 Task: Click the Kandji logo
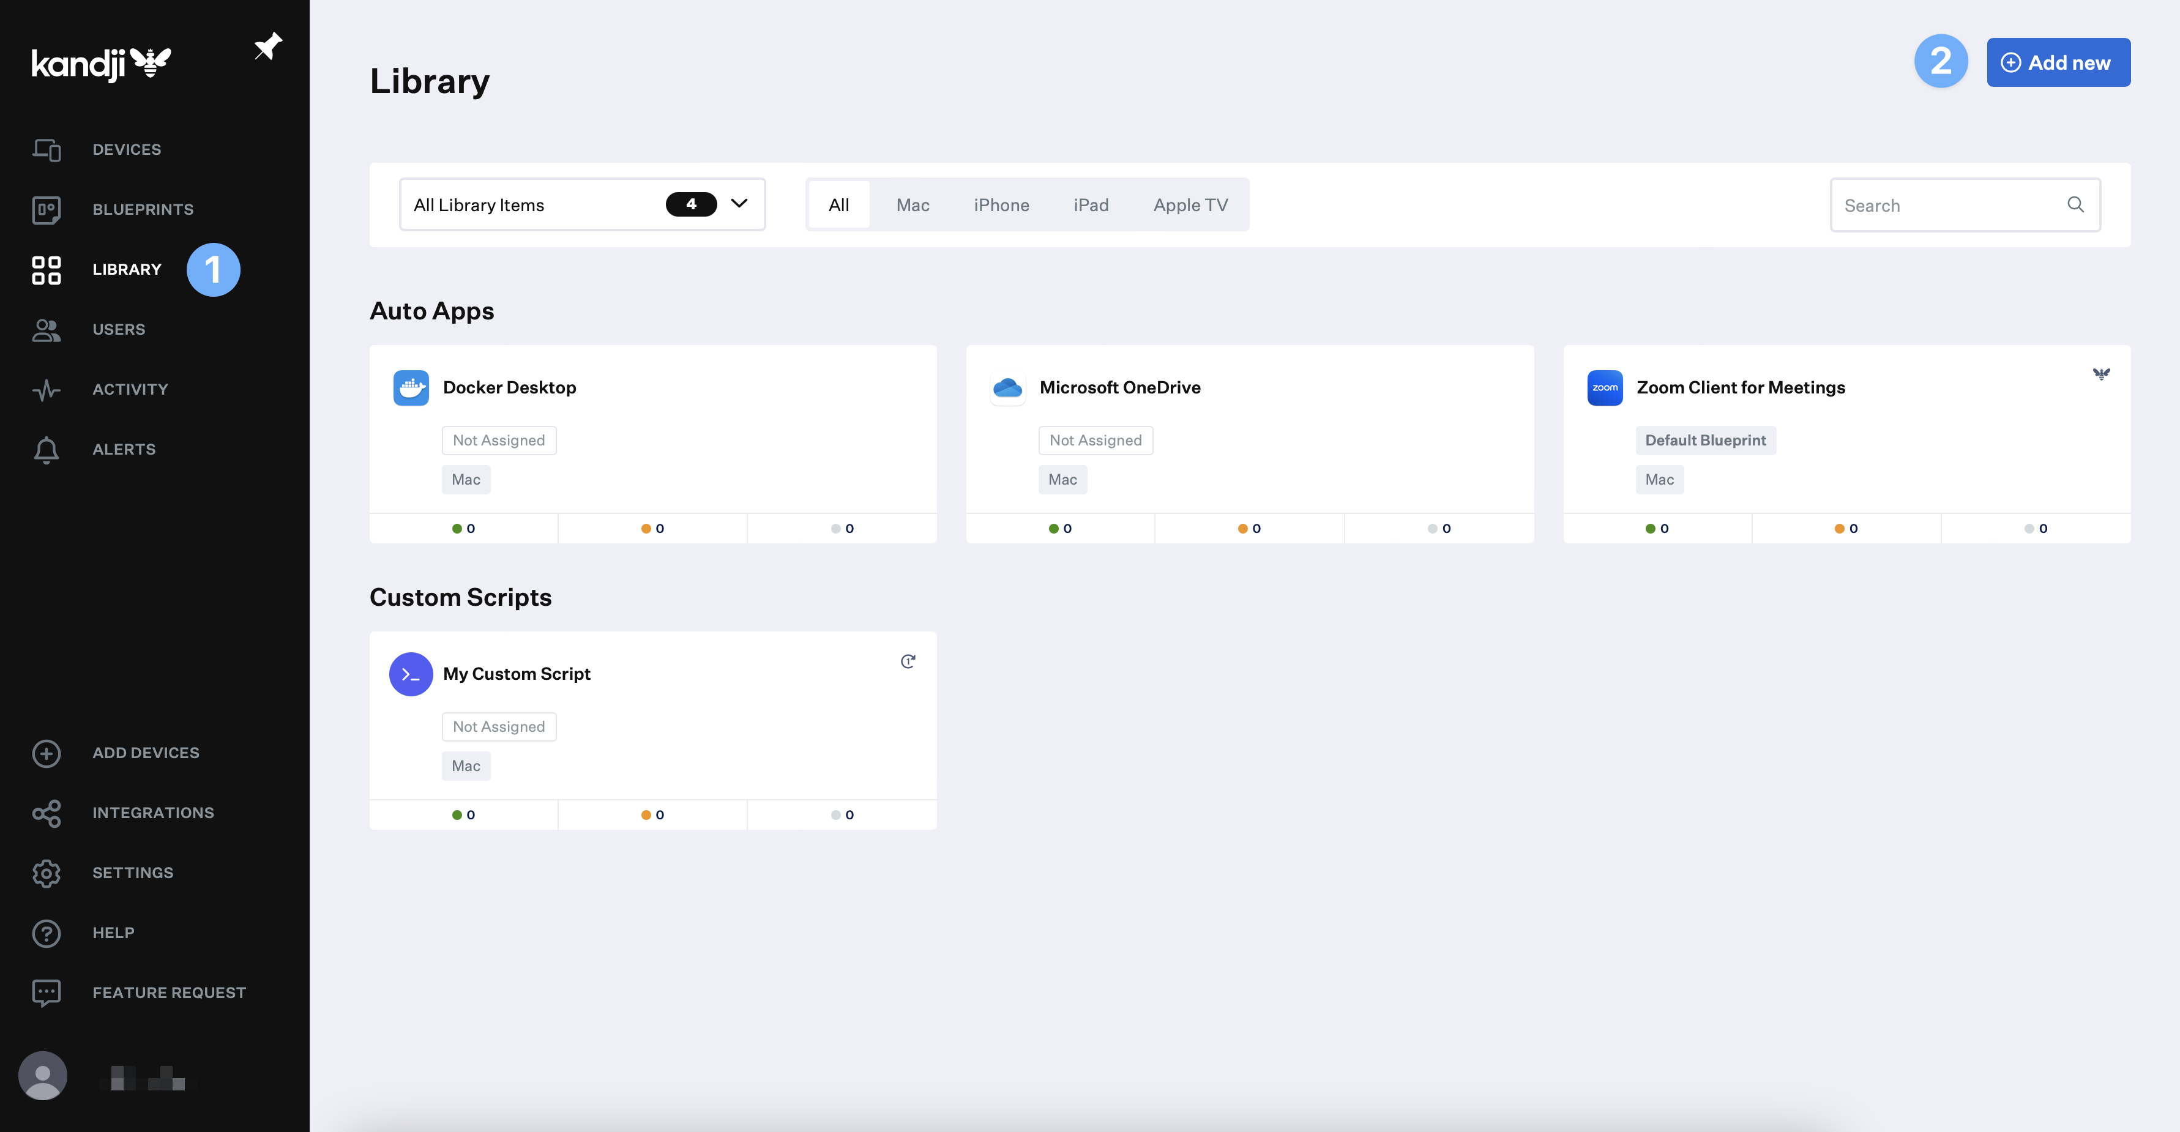coord(101,62)
